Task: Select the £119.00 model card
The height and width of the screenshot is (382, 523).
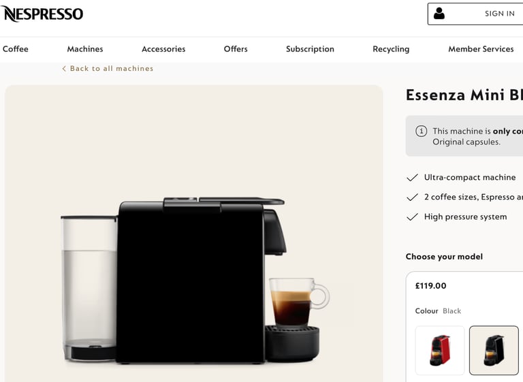Action: pos(464,327)
